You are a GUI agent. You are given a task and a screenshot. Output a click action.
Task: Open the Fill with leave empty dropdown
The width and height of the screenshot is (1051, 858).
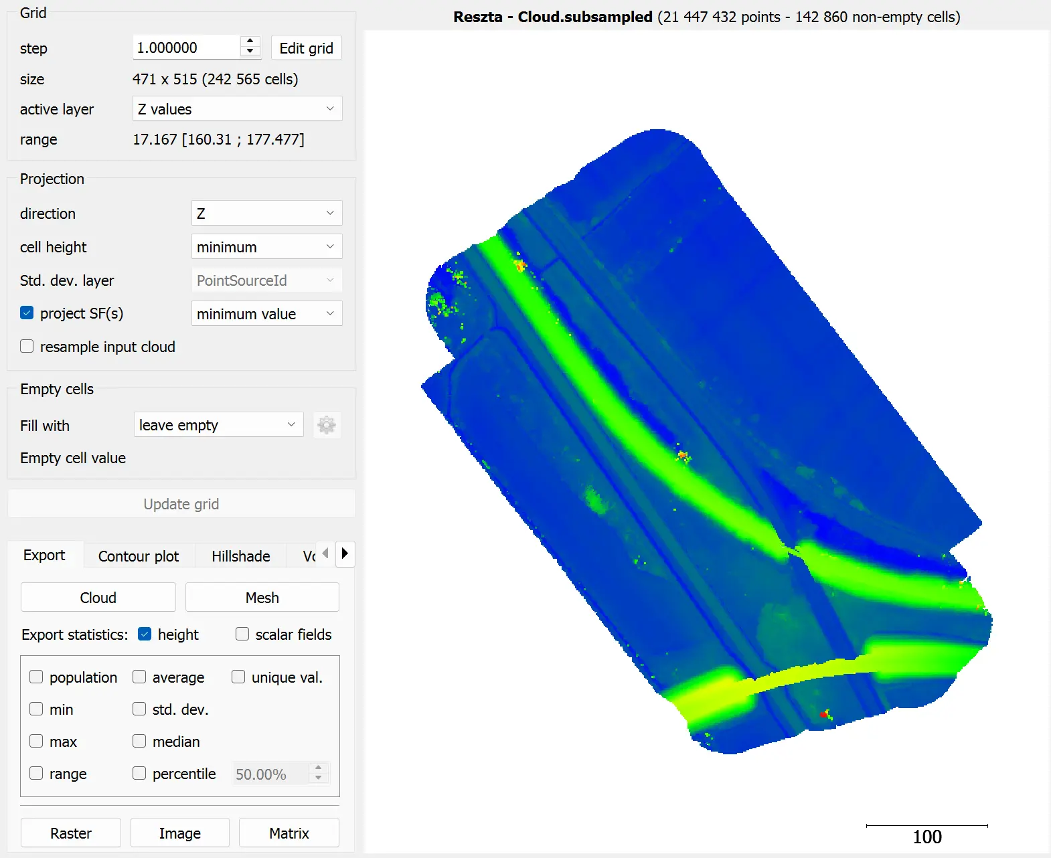pyautogui.click(x=218, y=425)
